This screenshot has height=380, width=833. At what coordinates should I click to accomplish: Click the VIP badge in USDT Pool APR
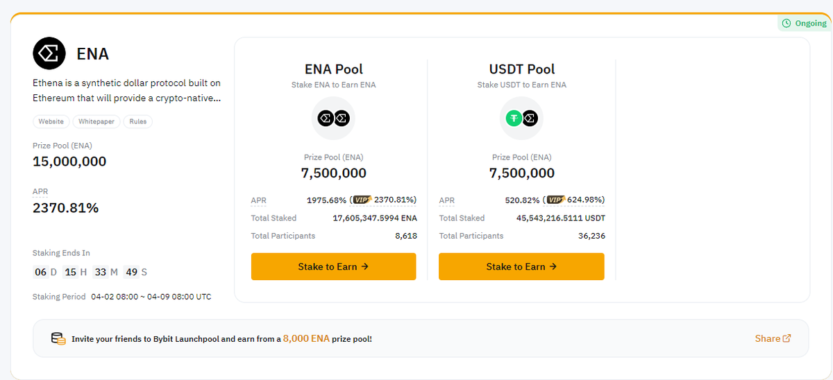point(555,200)
